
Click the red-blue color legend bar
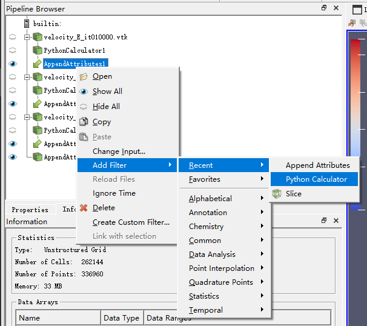(x=355, y=124)
